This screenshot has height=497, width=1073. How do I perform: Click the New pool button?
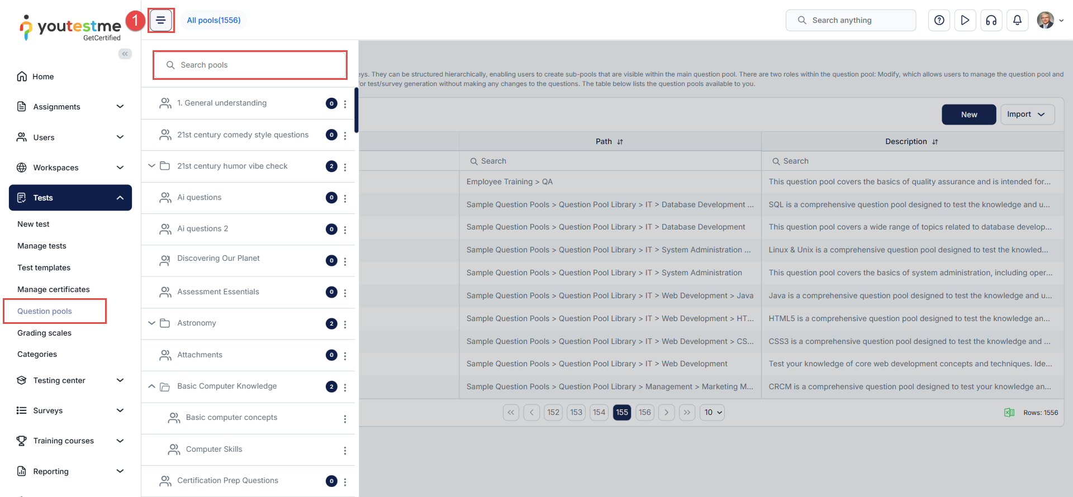tap(969, 114)
